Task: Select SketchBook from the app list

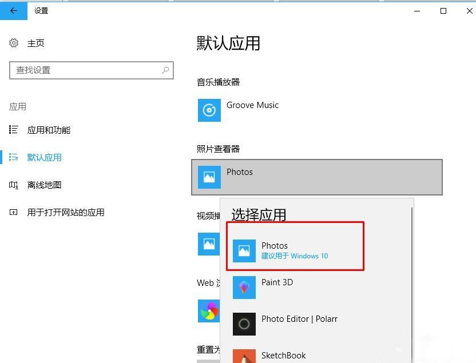Action: [284, 356]
